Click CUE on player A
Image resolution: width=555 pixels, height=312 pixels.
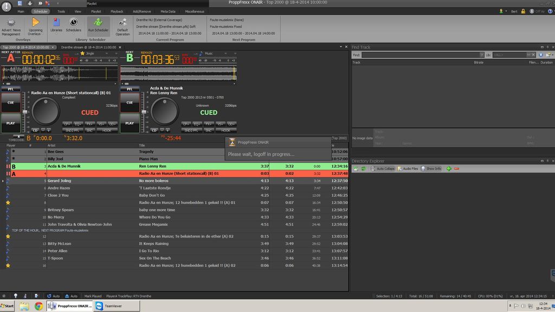[11, 103]
